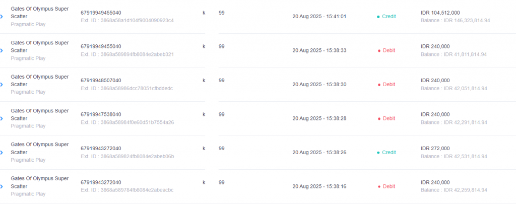Click the Debit status at 15:38:30
The height and width of the screenshot is (204, 516).
click(x=386, y=84)
